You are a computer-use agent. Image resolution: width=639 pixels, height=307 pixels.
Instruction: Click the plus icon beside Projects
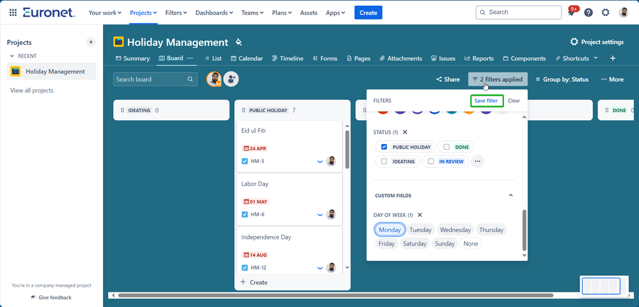(x=91, y=42)
